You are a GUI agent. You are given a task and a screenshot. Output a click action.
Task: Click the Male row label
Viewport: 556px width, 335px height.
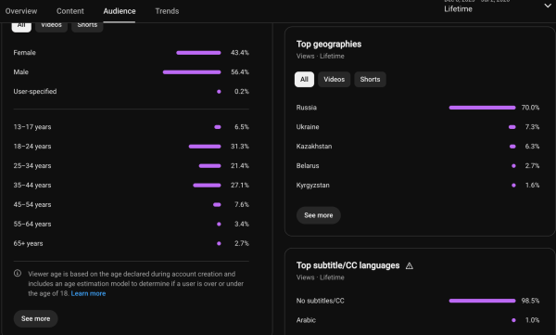tap(21, 72)
